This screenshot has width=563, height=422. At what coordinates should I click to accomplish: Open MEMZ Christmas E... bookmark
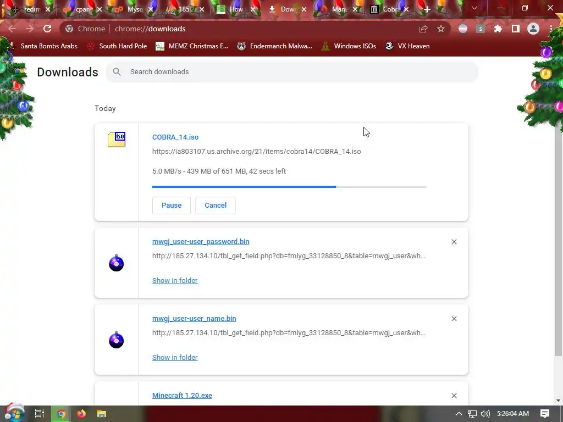click(192, 46)
